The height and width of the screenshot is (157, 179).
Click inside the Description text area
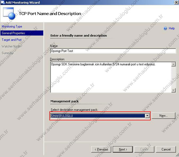[x=111, y=78]
